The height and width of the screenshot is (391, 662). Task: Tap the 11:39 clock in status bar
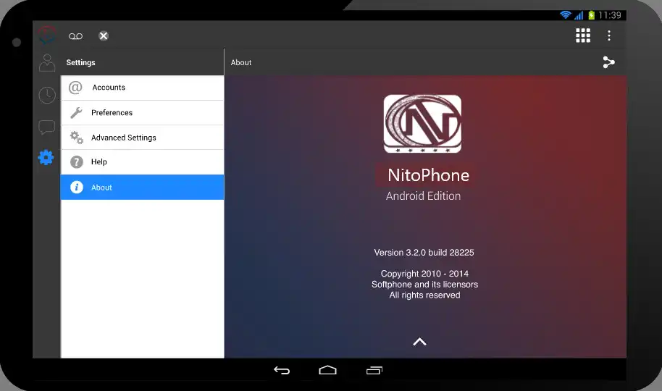pos(610,15)
